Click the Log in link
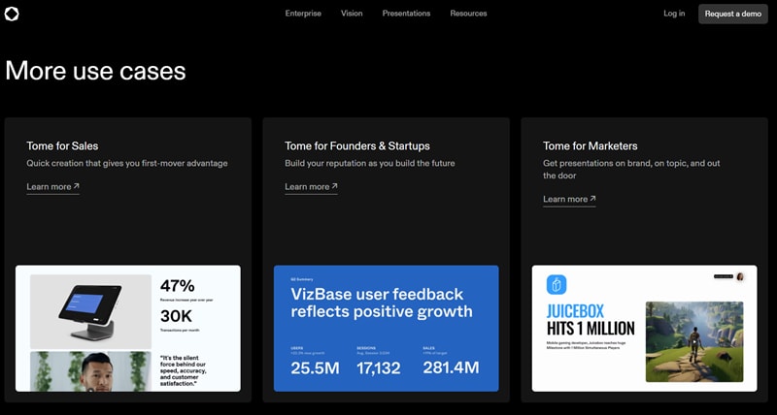777x415 pixels. pyautogui.click(x=674, y=14)
